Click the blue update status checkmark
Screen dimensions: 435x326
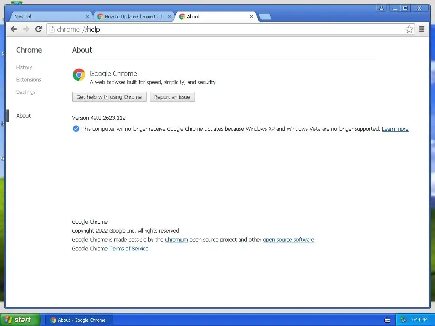[x=76, y=129]
